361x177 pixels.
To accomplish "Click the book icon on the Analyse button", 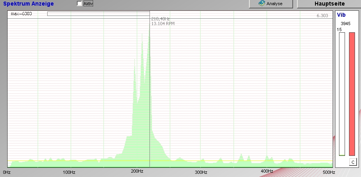I will pos(262,3).
